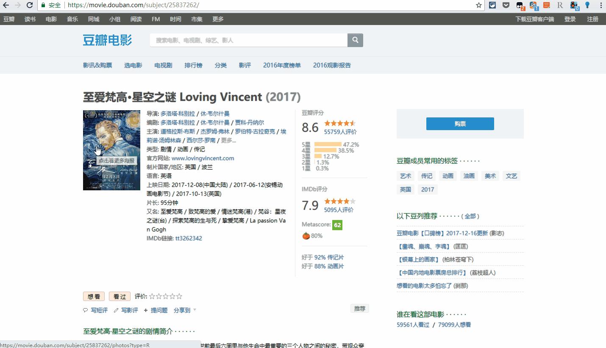Image resolution: width=606 pixels, height=348 pixels.
Task: Click the blue circular swirl extension icon
Action: (x=492, y=5)
